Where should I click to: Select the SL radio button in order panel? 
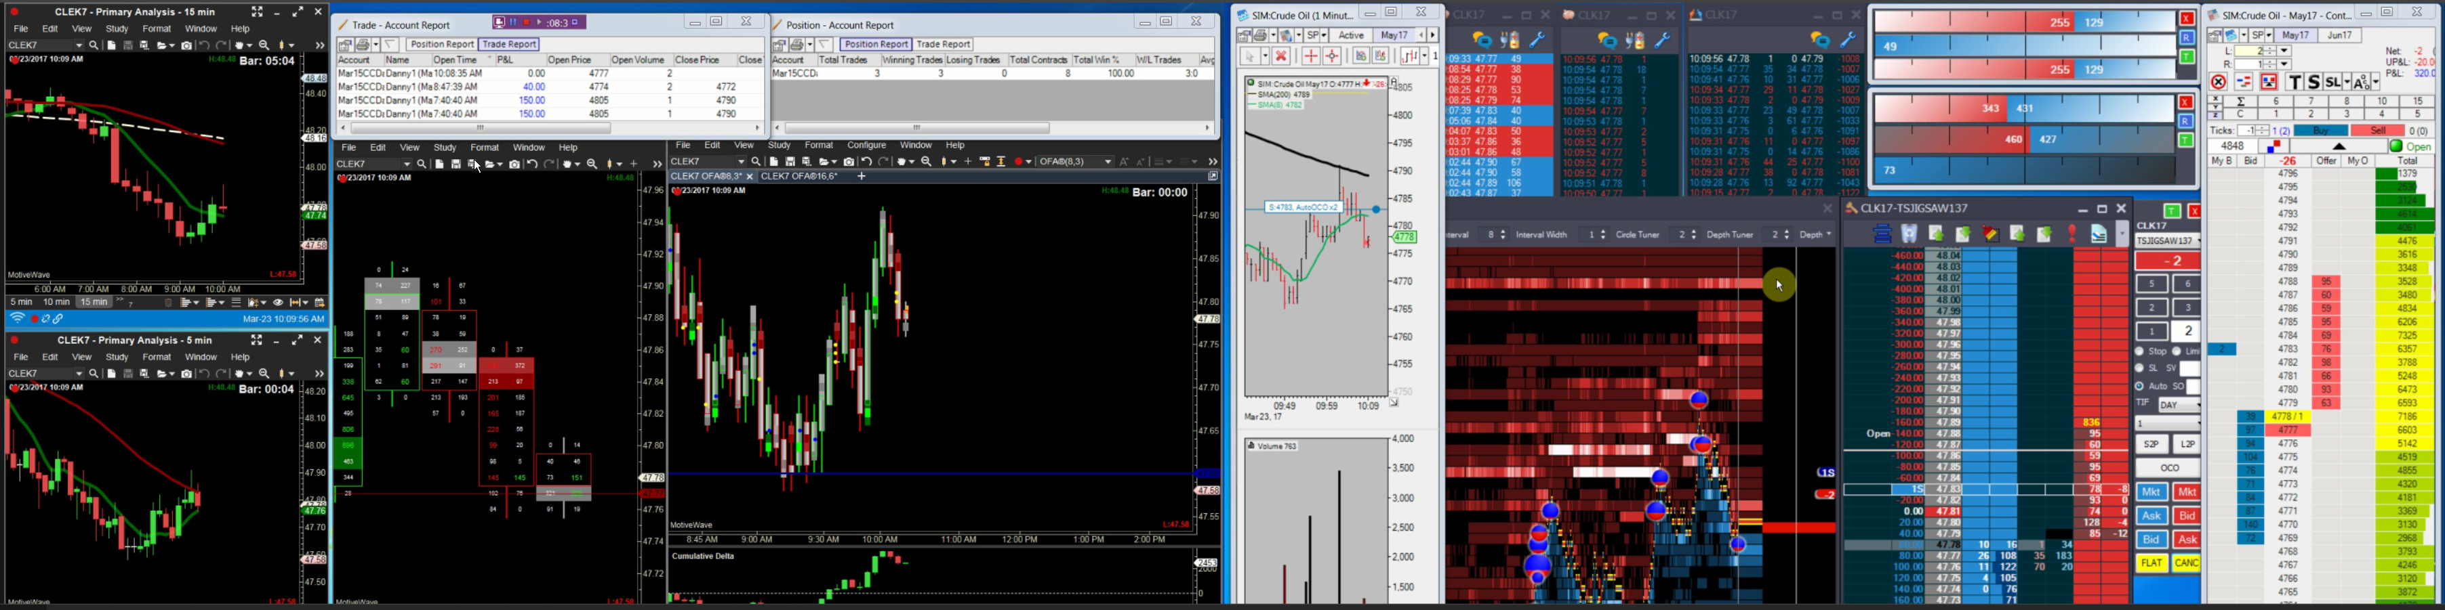[x=2139, y=368]
